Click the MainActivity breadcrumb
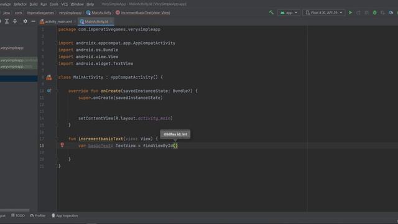Viewport: 398px width, 224px height. [x=99, y=12]
